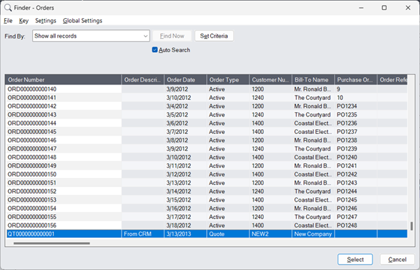The height and width of the screenshot is (270, 420).
Task: Click the NEW2 customer number cell
Action: click(270, 234)
